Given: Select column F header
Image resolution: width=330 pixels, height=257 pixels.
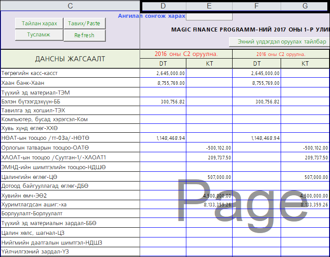Looking at the screenshot, I should [256, 6].
